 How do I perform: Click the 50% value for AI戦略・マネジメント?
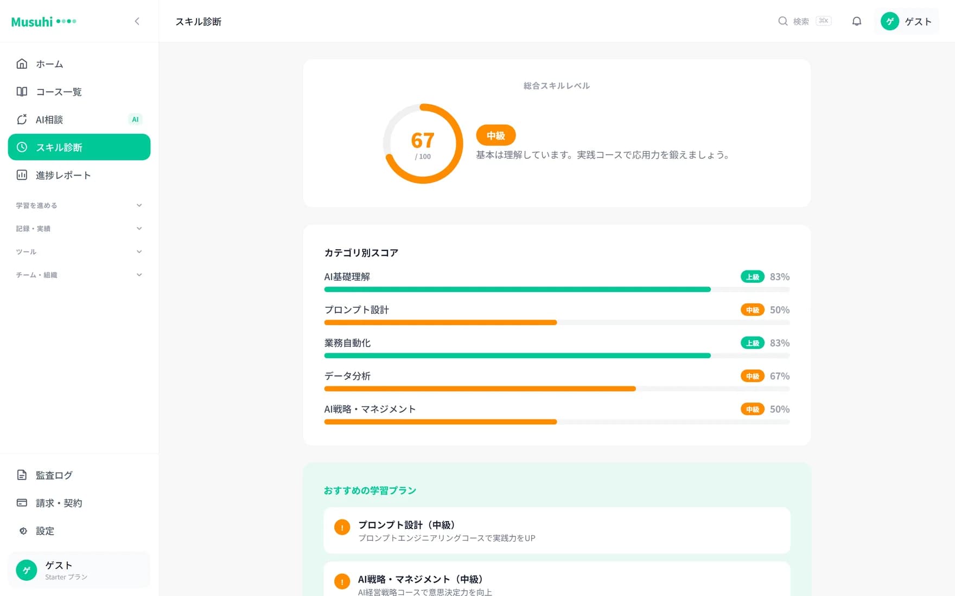point(780,409)
